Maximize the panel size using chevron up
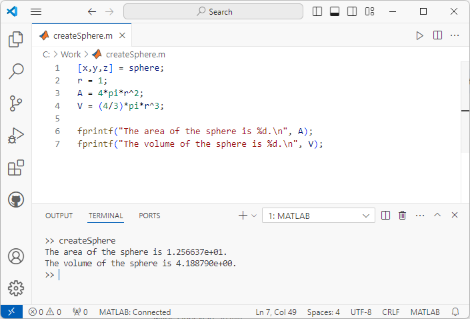Viewport: 470px width, 319px height. [x=437, y=216]
